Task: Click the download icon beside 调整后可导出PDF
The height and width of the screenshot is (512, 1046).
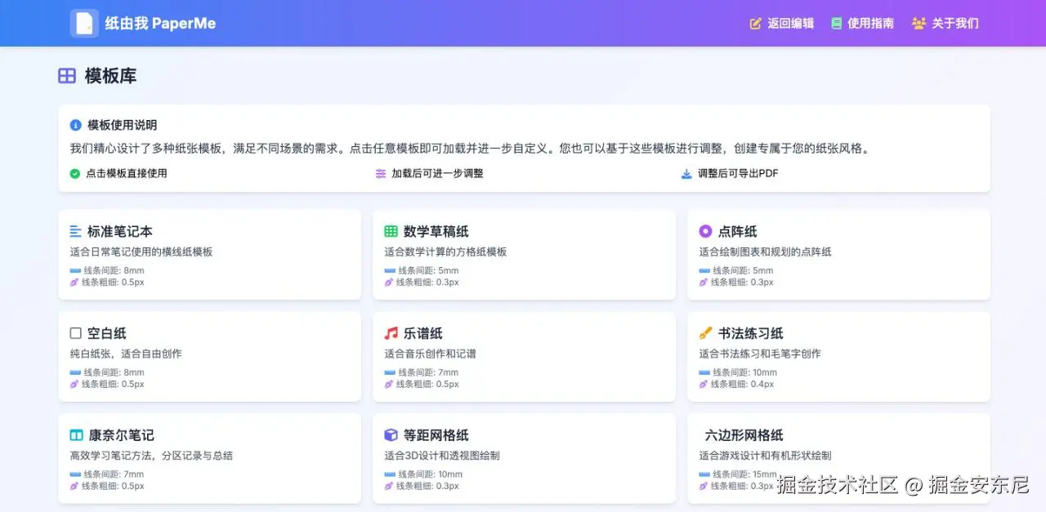Action: (x=686, y=173)
